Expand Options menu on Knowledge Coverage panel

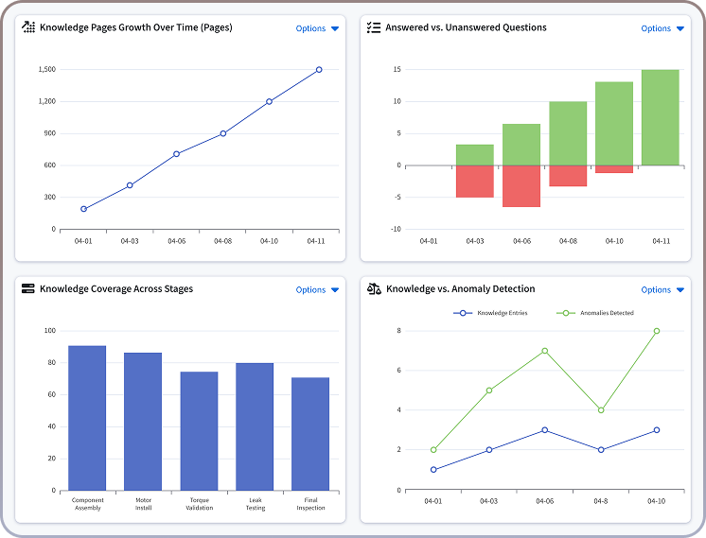317,290
